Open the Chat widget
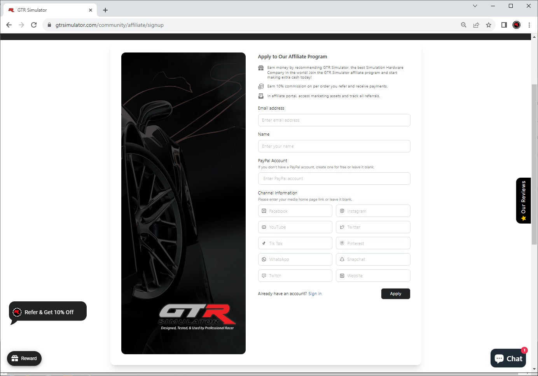The height and width of the screenshot is (376, 538). tap(508, 359)
